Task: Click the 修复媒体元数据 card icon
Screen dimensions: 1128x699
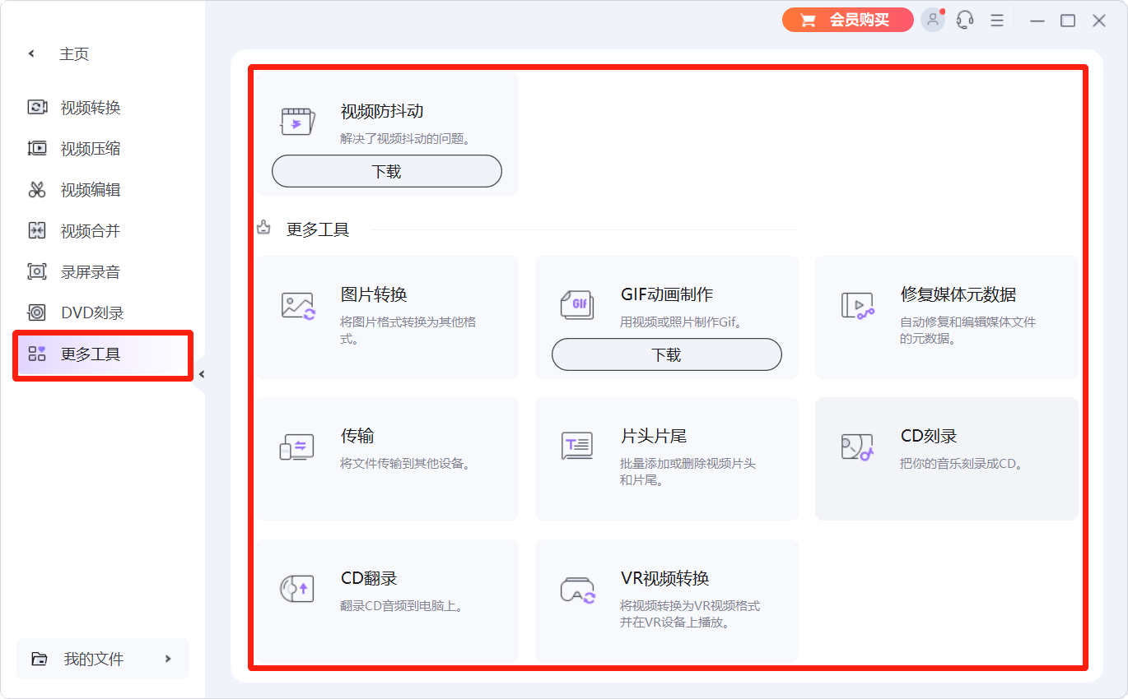Action: pyautogui.click(x=857, y=305)
